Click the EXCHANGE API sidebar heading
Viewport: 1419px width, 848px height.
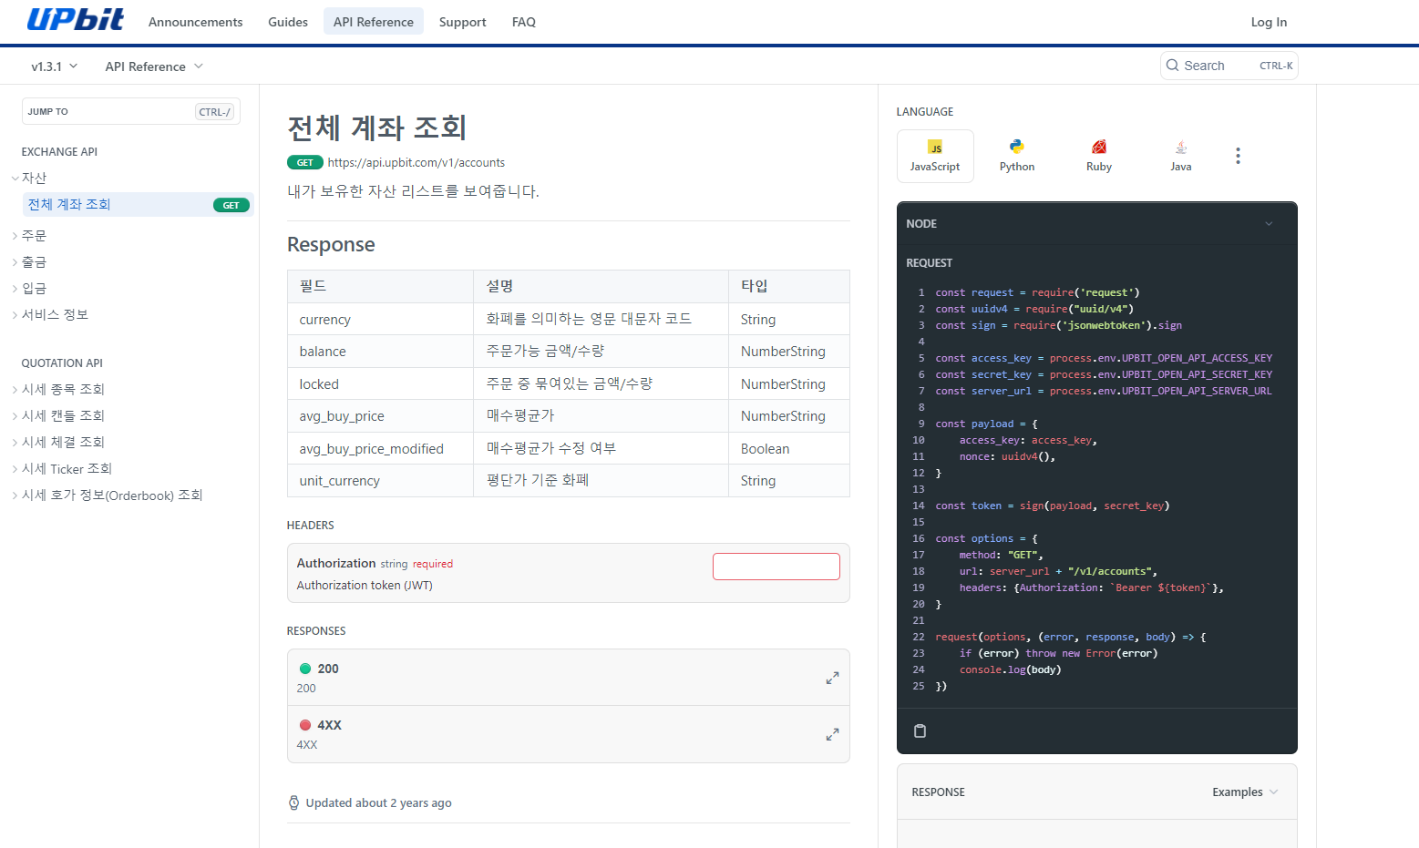(x=59, y=152)
